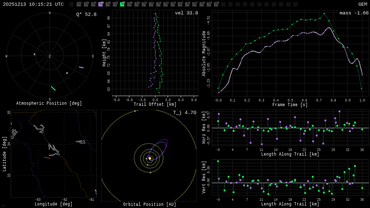Click the Z zenith marker
370x208 pixels.
(50, 56)
